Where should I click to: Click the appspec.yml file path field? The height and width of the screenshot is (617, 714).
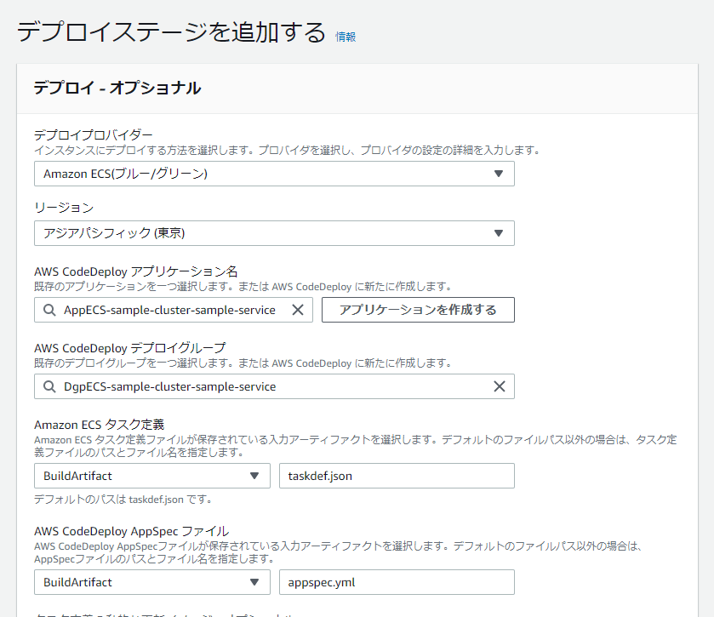pos(397,582)
